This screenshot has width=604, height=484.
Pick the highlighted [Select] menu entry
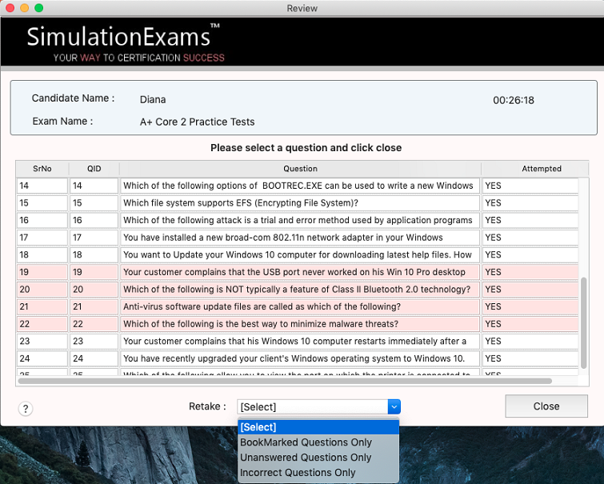click(x=318, y=427)
